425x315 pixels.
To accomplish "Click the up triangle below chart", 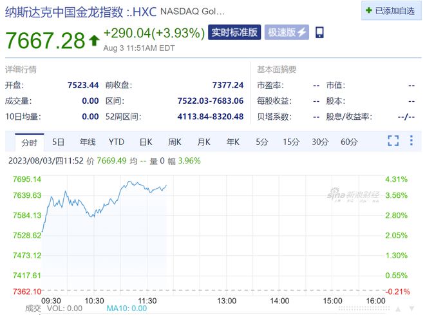I will [x=398, y=309].
